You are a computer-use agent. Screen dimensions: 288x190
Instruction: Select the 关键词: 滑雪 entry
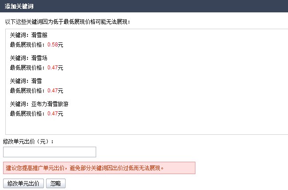pyautogui.click(x=26, y=81)
